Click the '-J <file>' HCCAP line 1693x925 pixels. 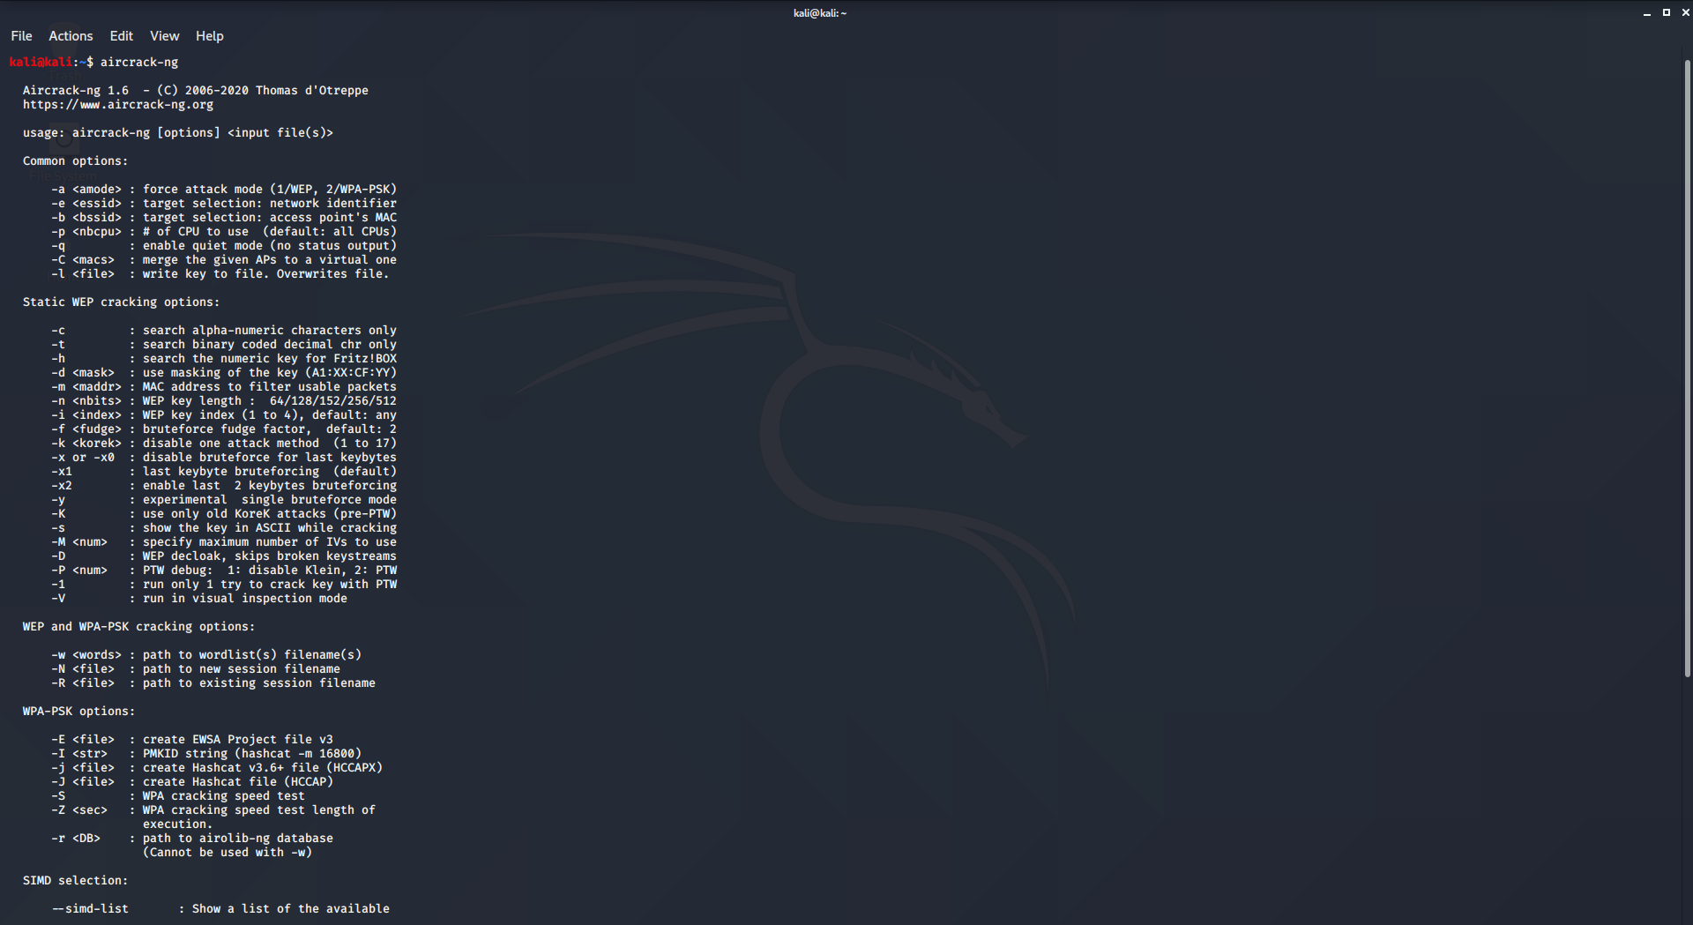pos(192,782)
